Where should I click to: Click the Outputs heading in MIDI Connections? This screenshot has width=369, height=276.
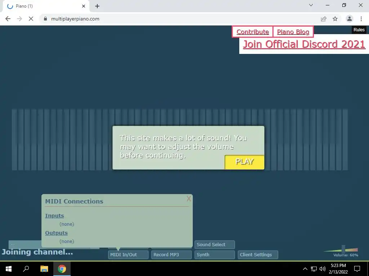click(x=56, y=233)
